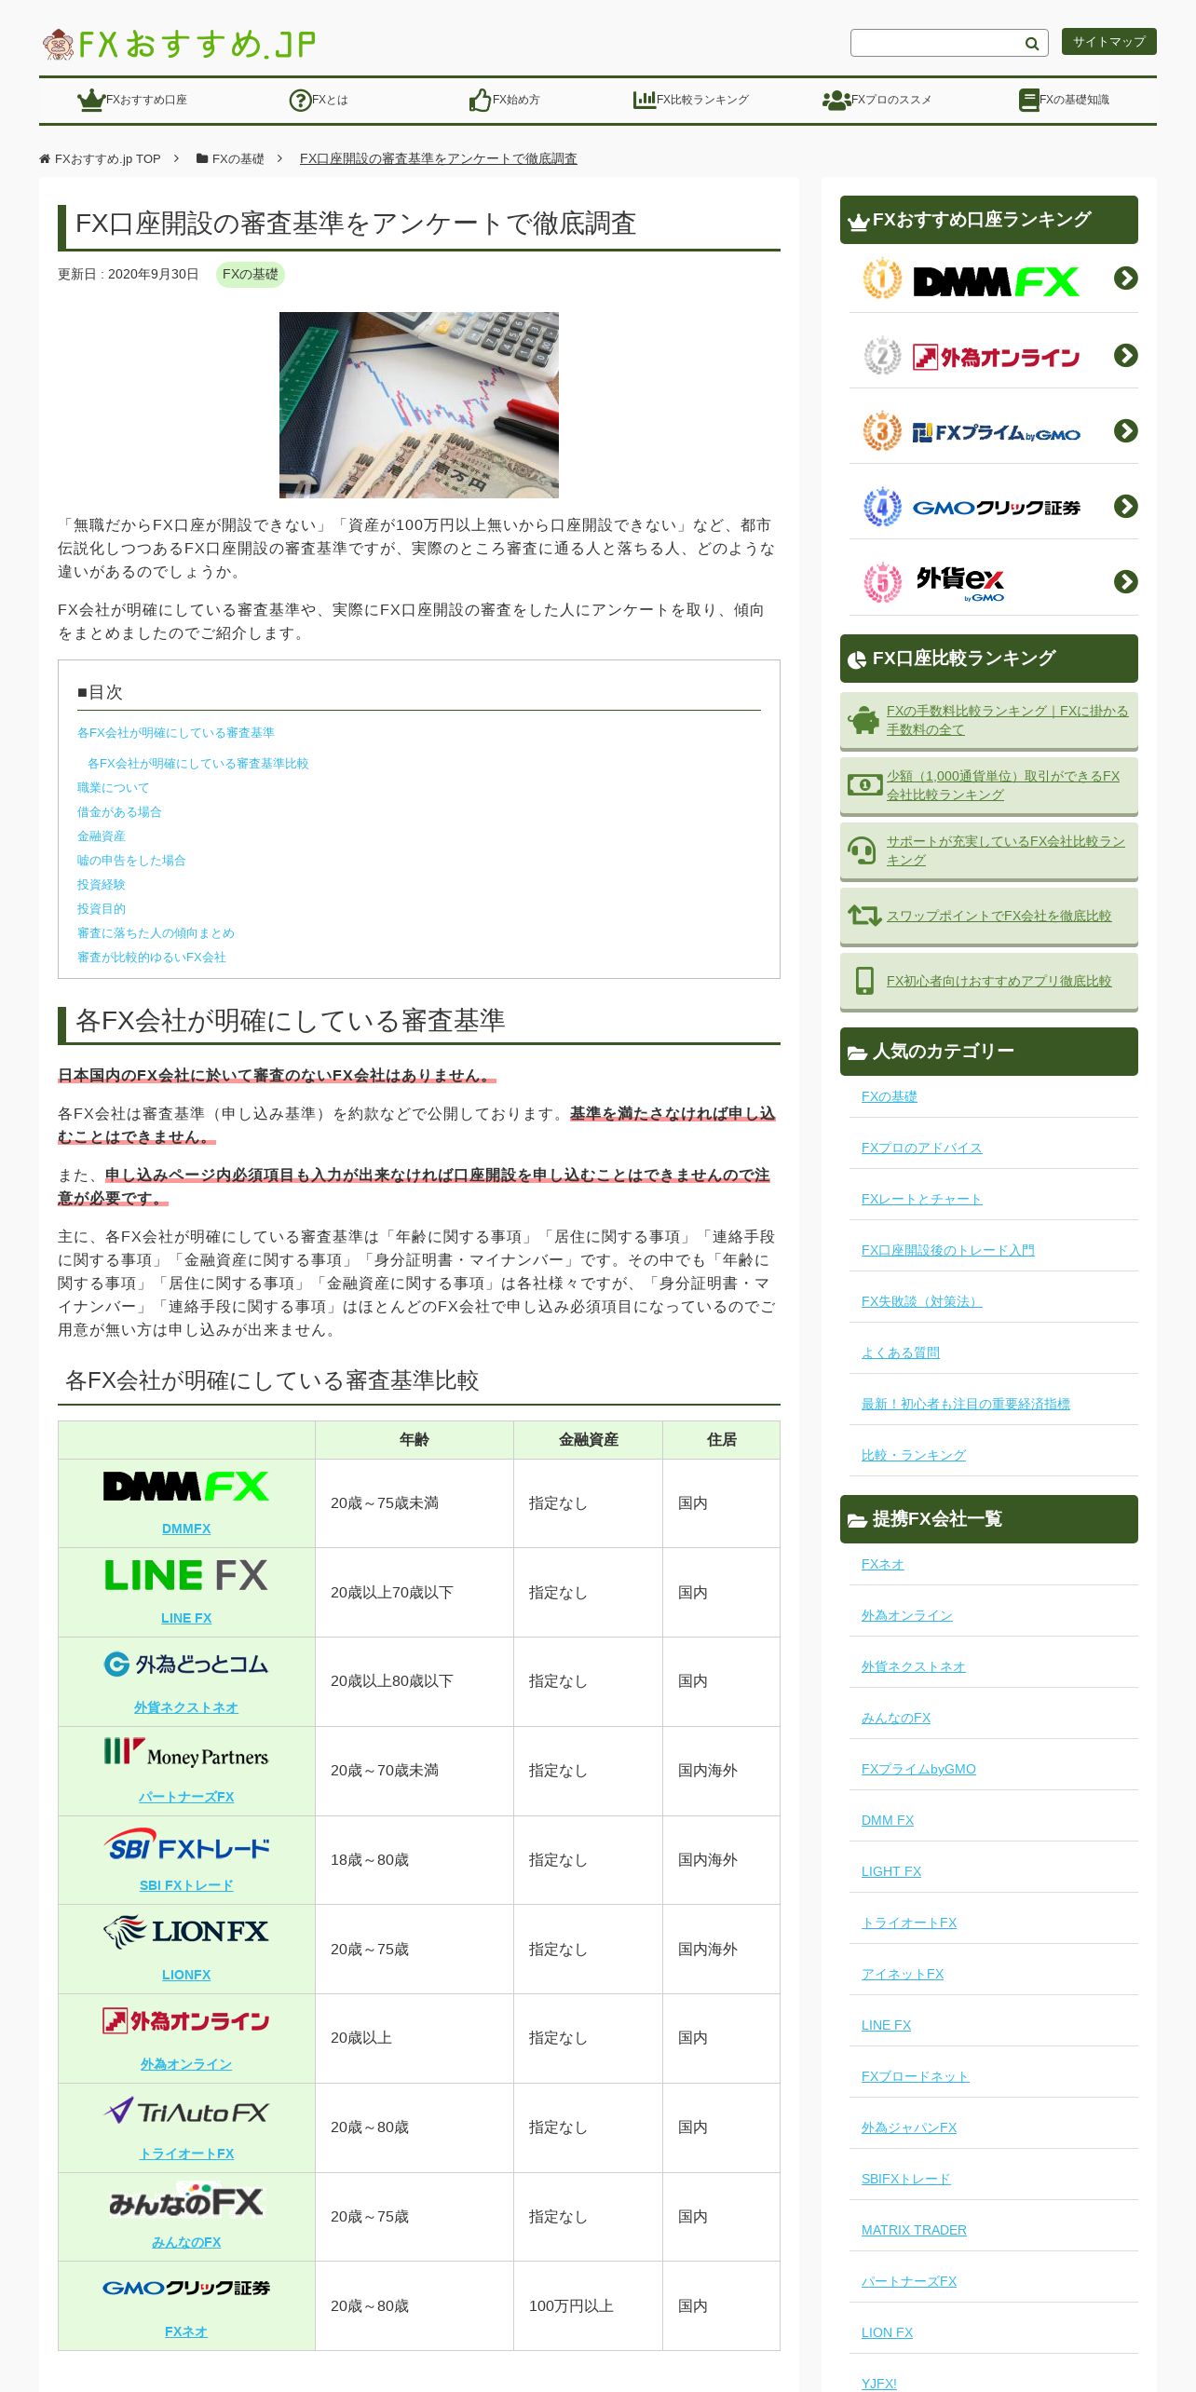This screenshot has width=1196, height=2392.
Task: Click the smartphone icon for アプリ徹底比較
Action: click(864, 981)
